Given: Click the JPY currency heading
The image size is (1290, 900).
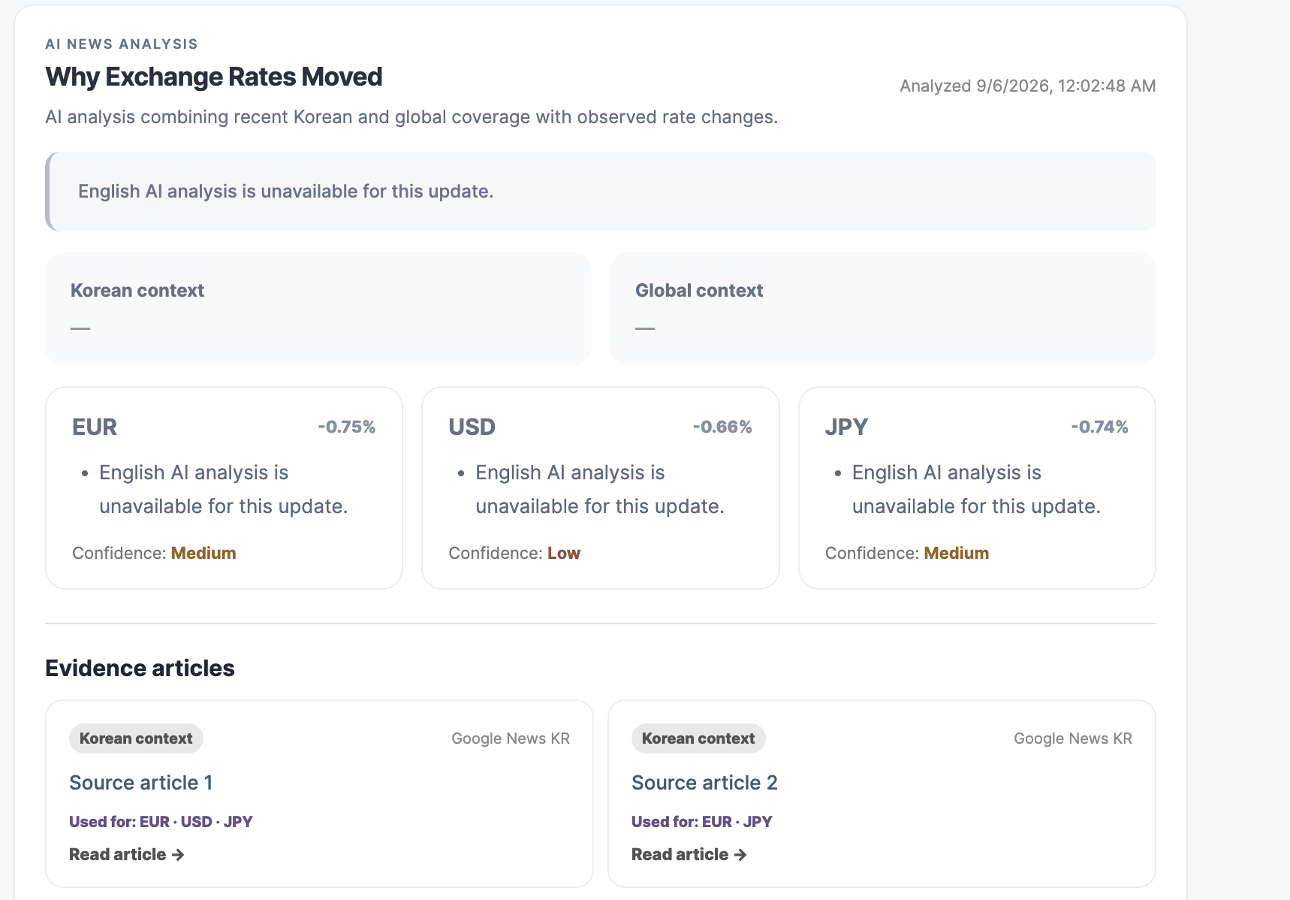Looking at the screenshot, I should coord(846,427).
